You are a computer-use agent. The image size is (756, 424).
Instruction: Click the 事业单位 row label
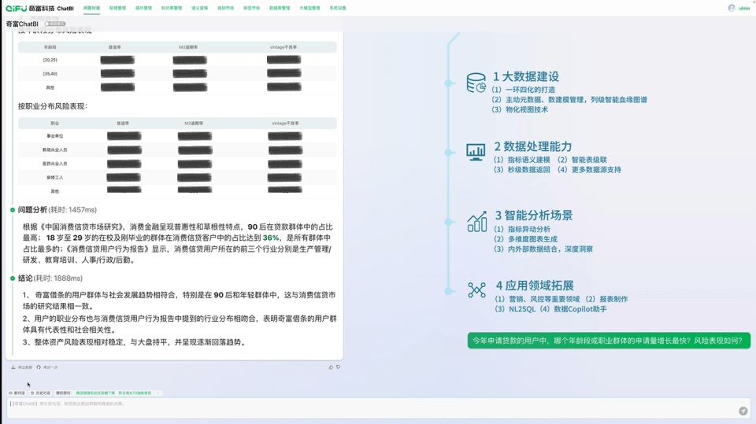[x=55, y=136]
